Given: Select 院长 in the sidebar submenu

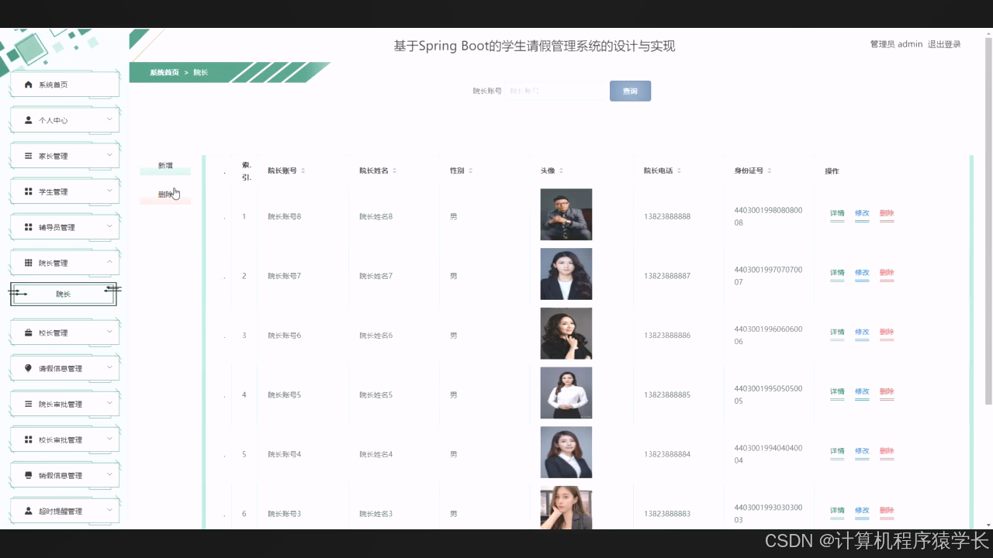Looking at the screenshot, I should [63, 294].
